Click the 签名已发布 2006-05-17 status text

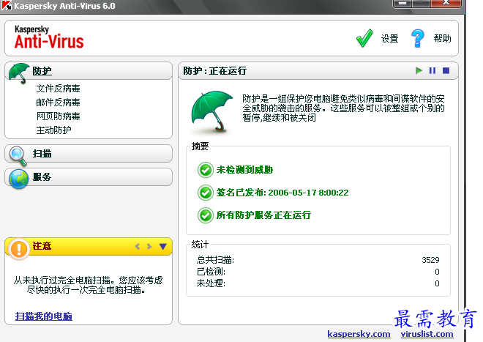[x=282, y=193]
